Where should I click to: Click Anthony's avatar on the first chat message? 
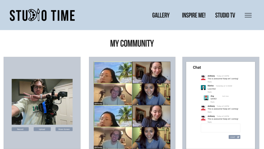point(203,78)
